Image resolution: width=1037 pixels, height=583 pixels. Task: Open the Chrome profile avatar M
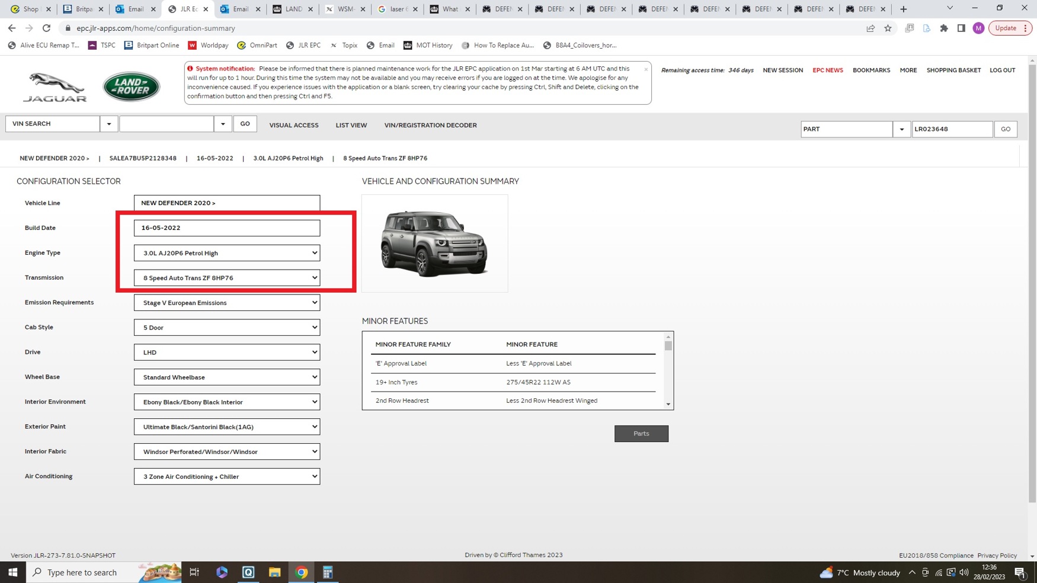[978, 28]
